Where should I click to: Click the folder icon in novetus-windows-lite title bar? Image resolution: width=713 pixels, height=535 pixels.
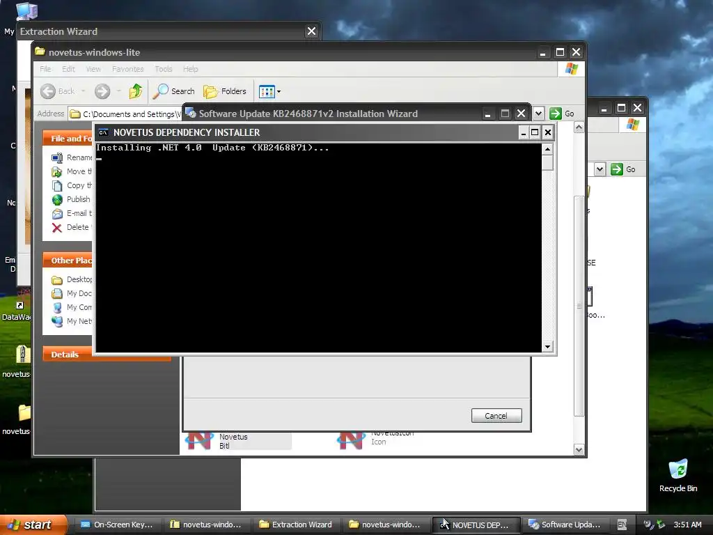40,52
